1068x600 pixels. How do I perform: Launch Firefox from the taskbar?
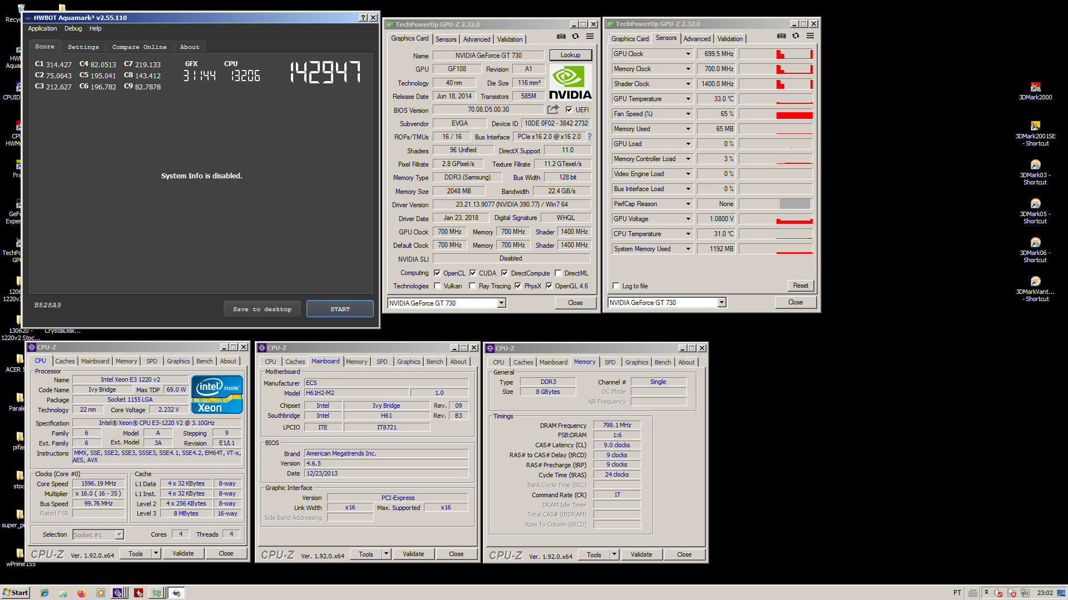(81, 593)
